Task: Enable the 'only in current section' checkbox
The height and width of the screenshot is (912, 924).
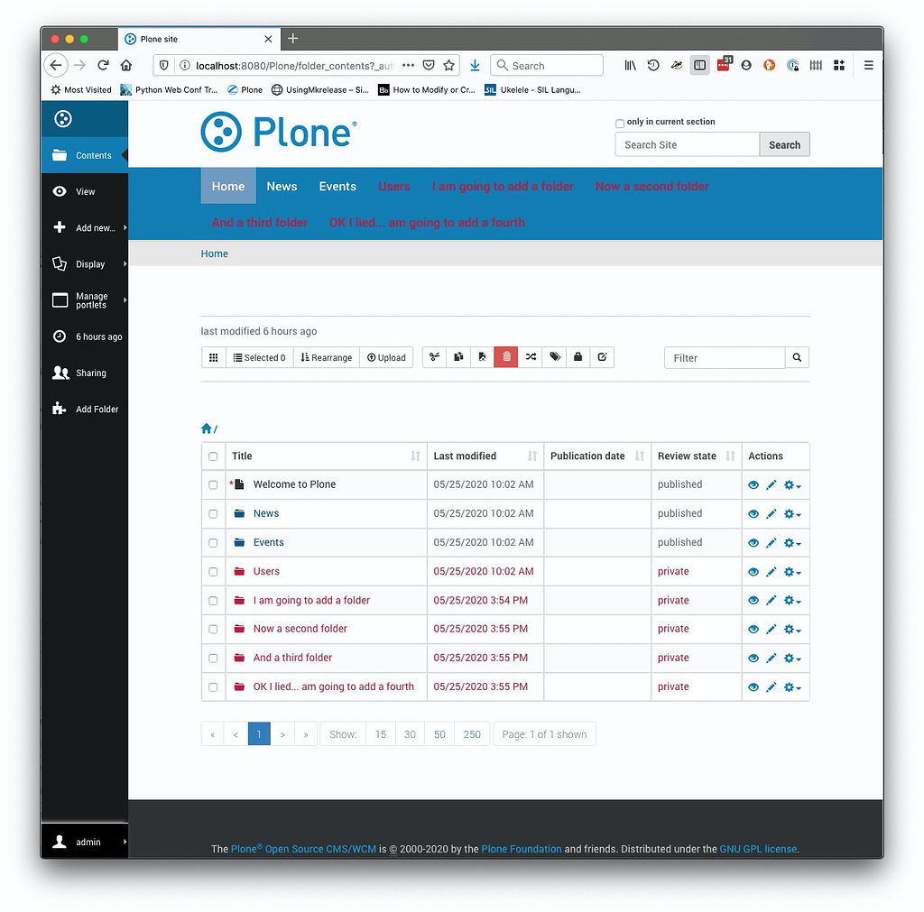Action: (619, 123)
